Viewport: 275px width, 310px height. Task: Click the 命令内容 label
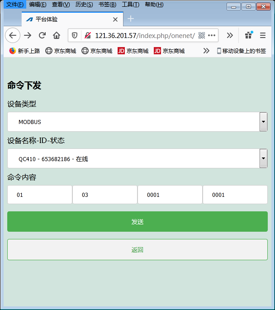click(x=22, y=177)
